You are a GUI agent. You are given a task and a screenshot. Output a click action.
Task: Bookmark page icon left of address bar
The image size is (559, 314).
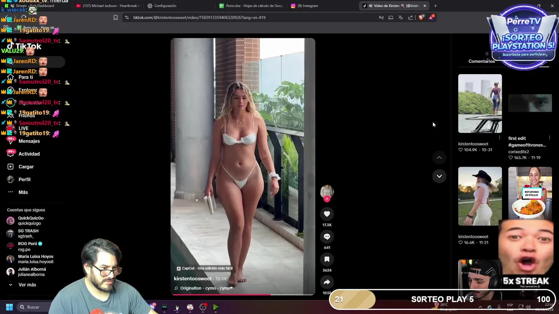pos(115,17)
